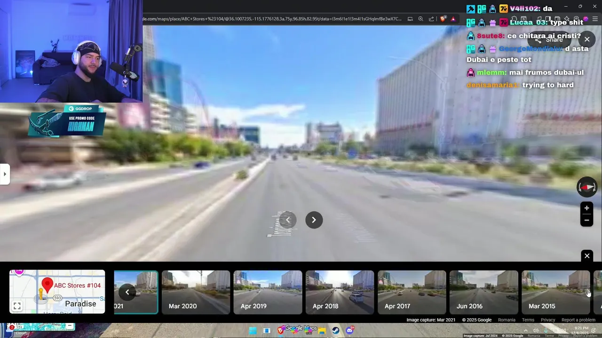This screenshot has width=602, height=338.
Task: Select the Jun 2016 imagery thumbnail
Action: [484, 292]
